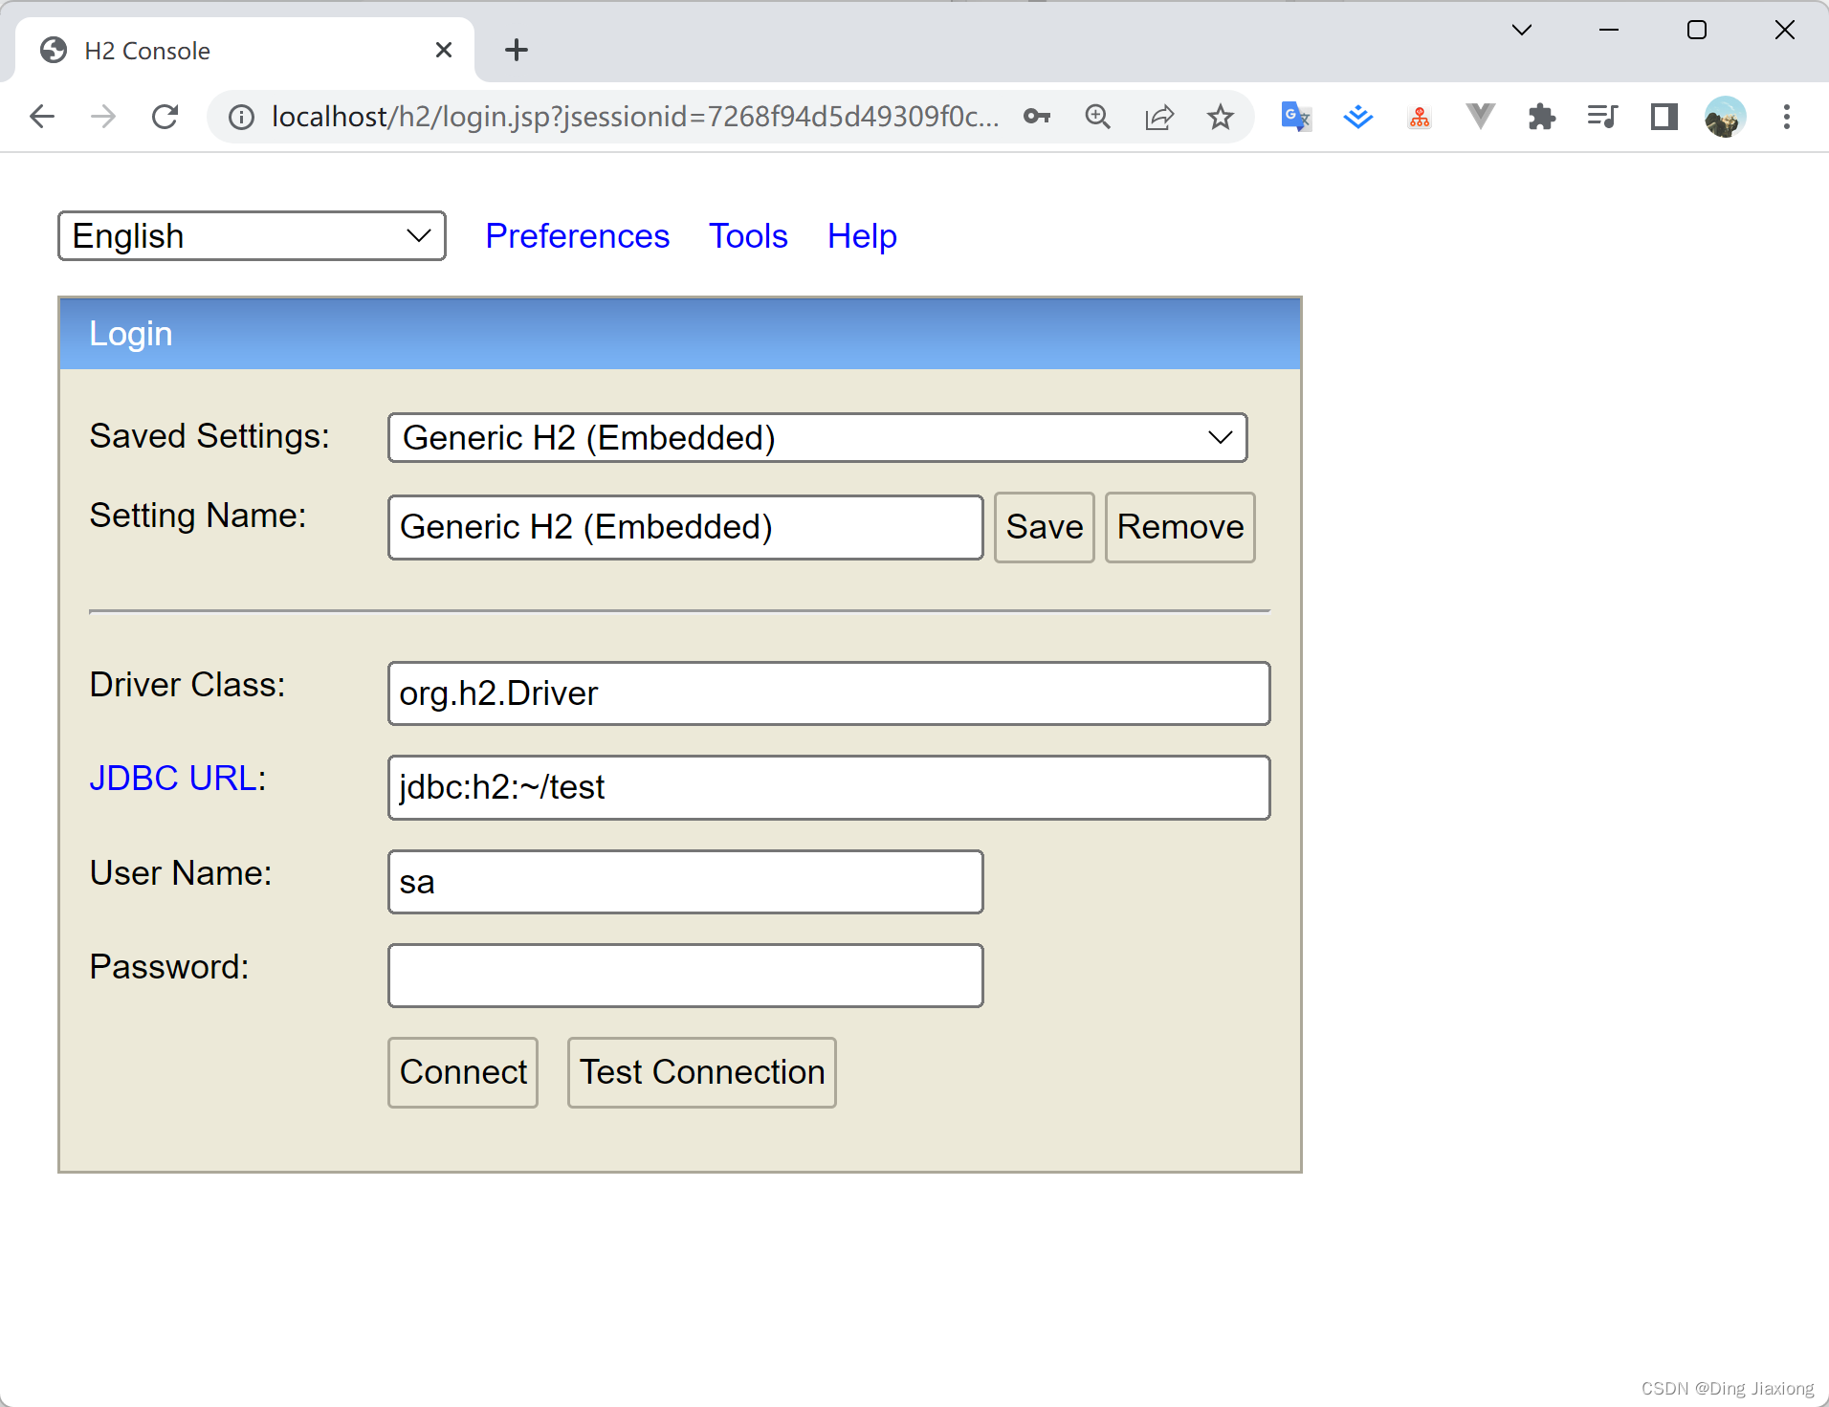The height and width of the screenshot is (1407, 1829).
Task: Click the Test Connection button
Action: (x=701, y=1072)
